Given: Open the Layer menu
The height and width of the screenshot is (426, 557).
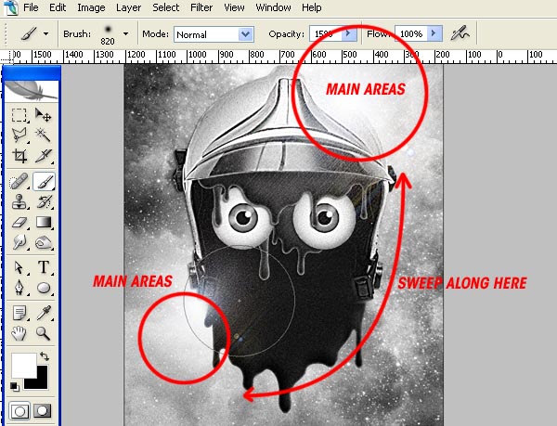Looking at the screenshot, I should (129, 7).
